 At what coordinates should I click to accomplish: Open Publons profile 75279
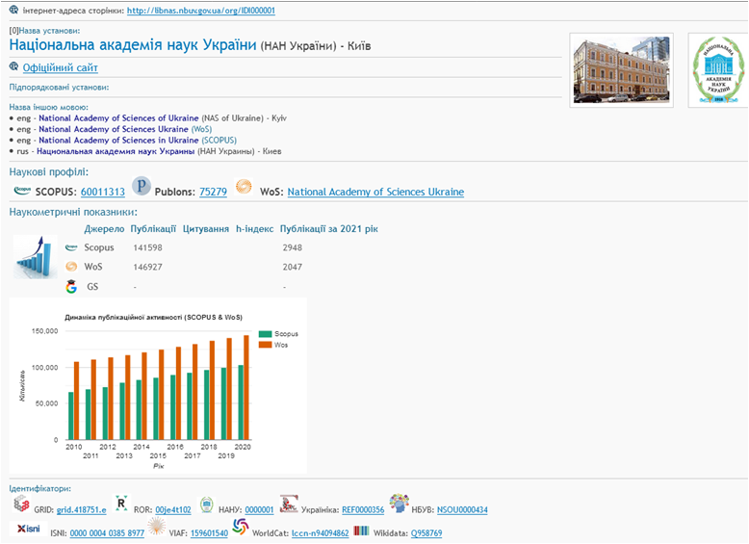213,192
